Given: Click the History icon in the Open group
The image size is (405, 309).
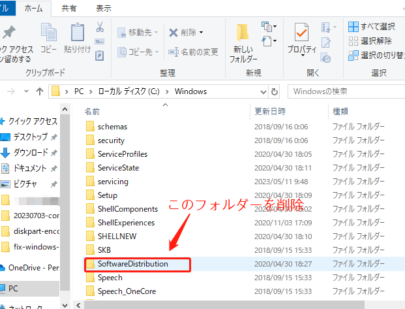Looking at the screenshot, I should pyautogui.click(x=325, y=57).
